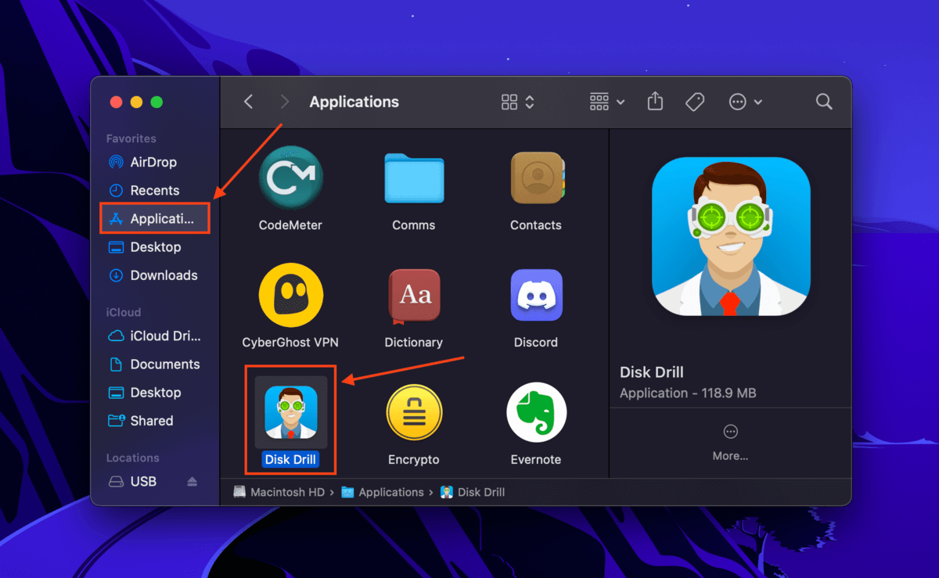The height and width of the screenshot is (578, 939).
Task: Open Recents in sidebar
Action: [x=154, y=190]
